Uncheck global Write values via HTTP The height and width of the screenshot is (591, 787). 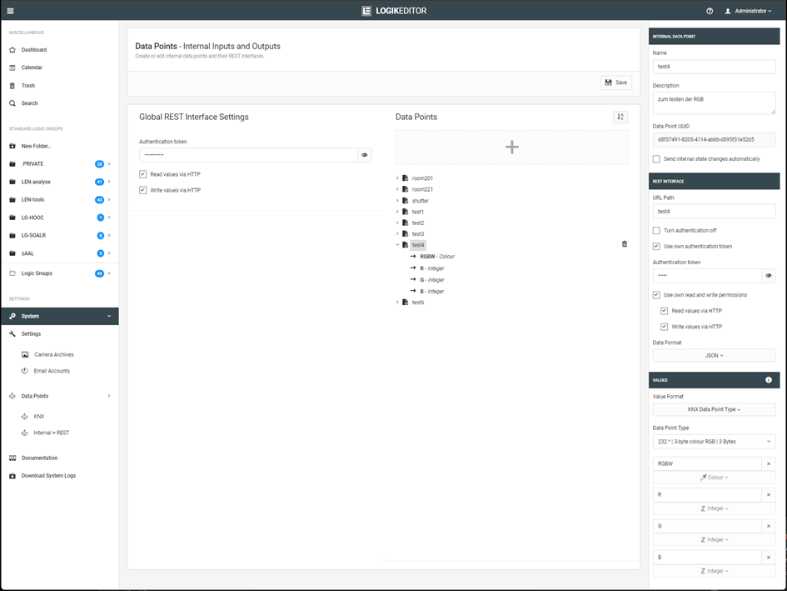[x=143, y=190]
